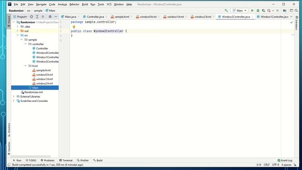Open Project panel gear options

pyautogui.click(x=50, y=17)
